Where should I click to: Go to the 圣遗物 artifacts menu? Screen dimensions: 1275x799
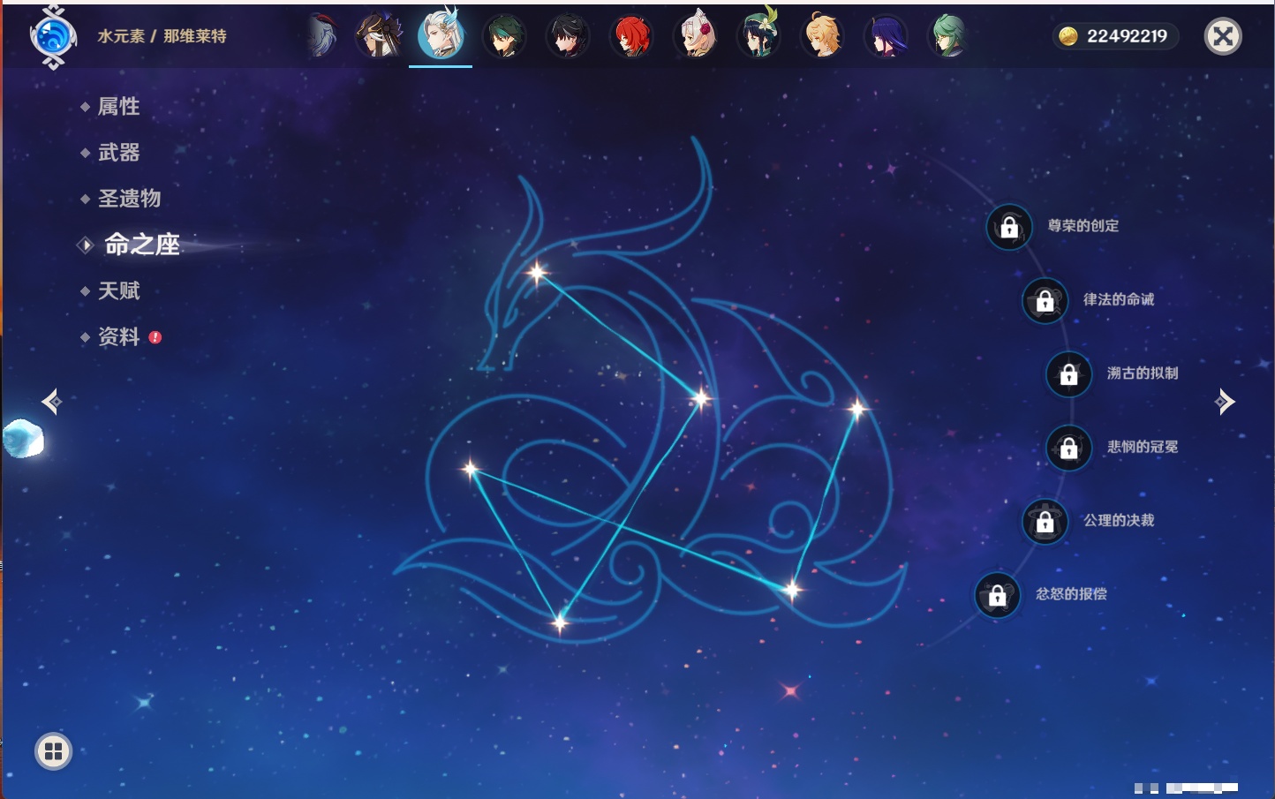(x=129, y=199)
